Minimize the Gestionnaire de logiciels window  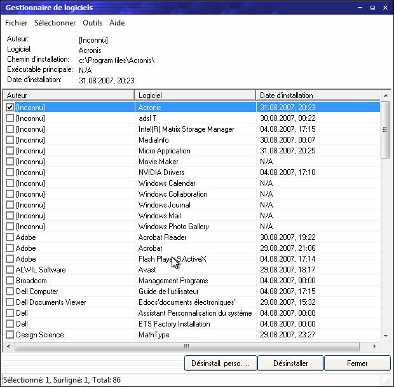tap(360, 8)
